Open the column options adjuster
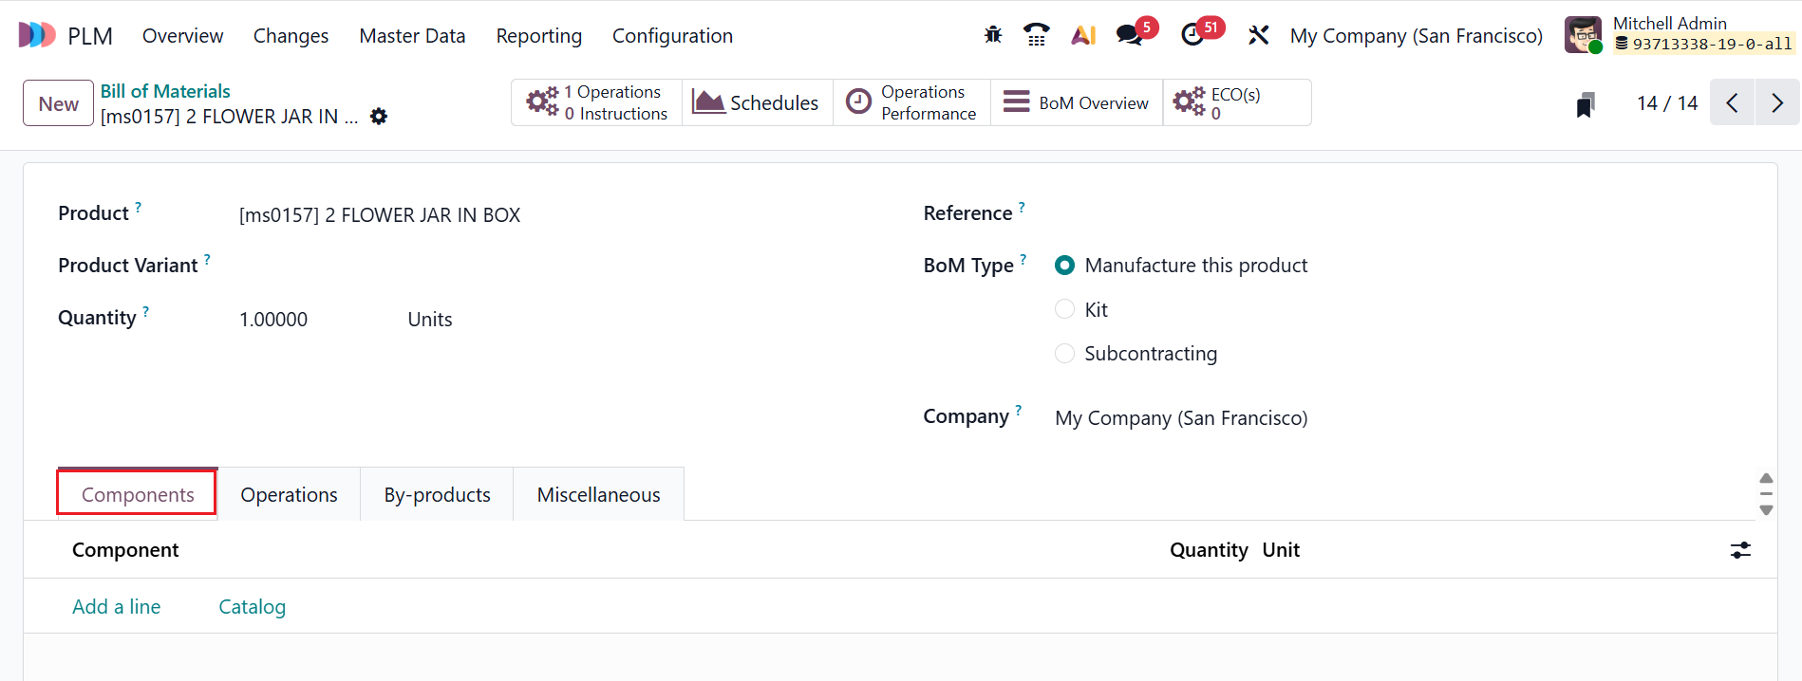This screenshot has width=1802, height=681. point(1740,550)
